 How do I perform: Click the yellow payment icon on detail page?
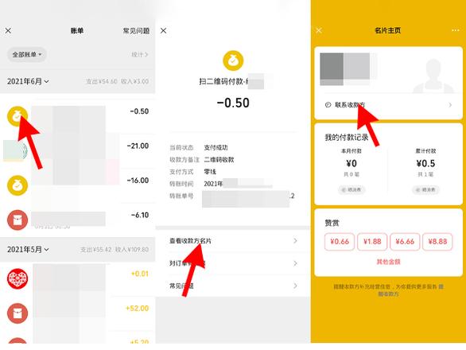click(233, 60)
